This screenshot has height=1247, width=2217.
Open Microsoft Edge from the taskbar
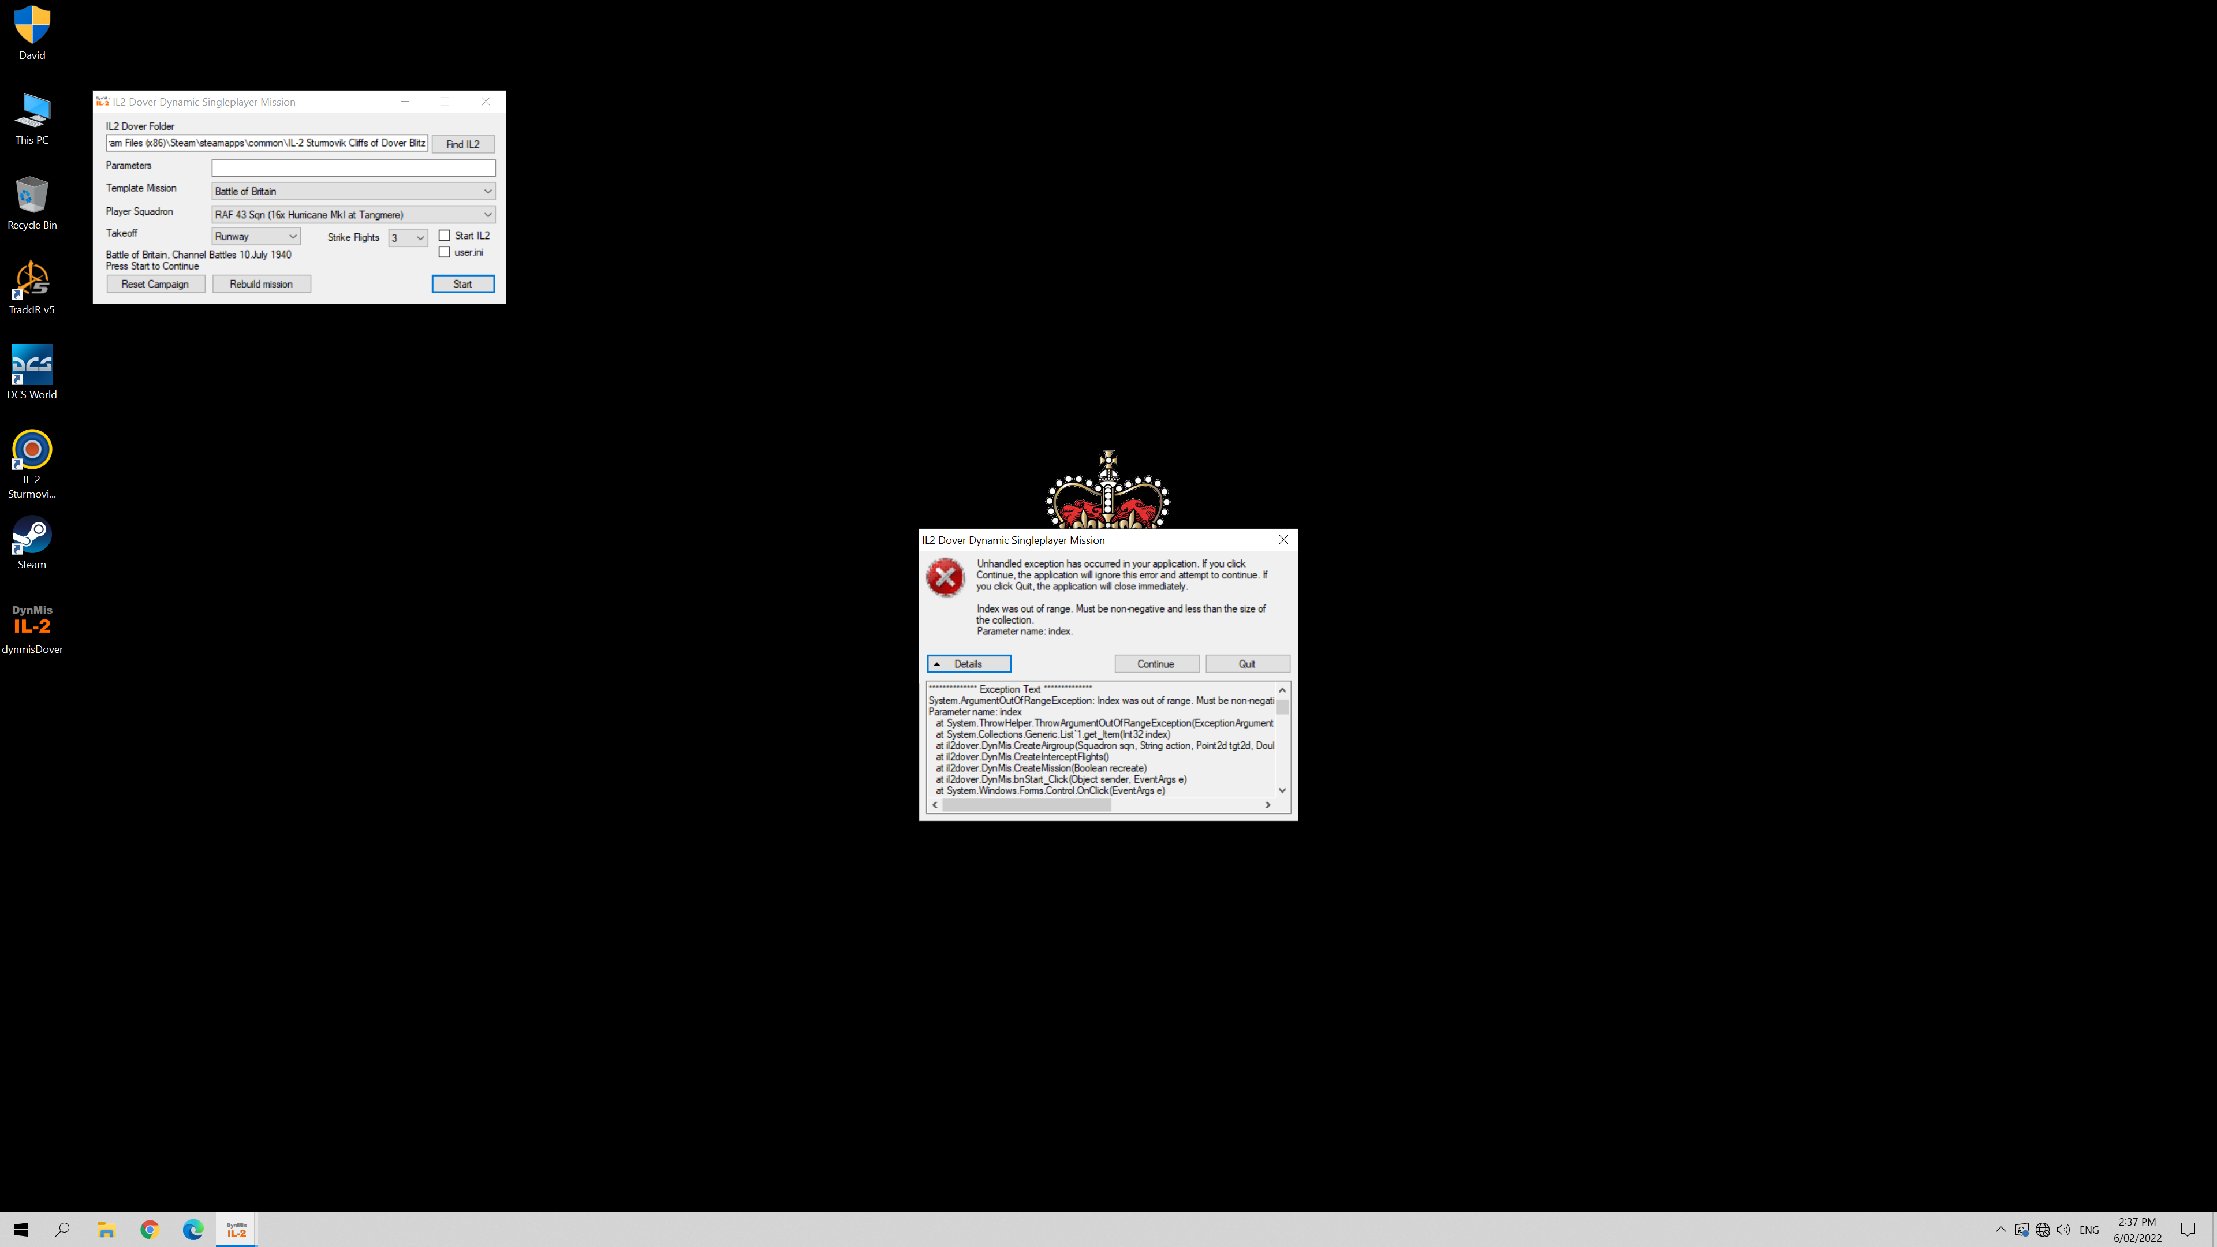pos(193,1230)
